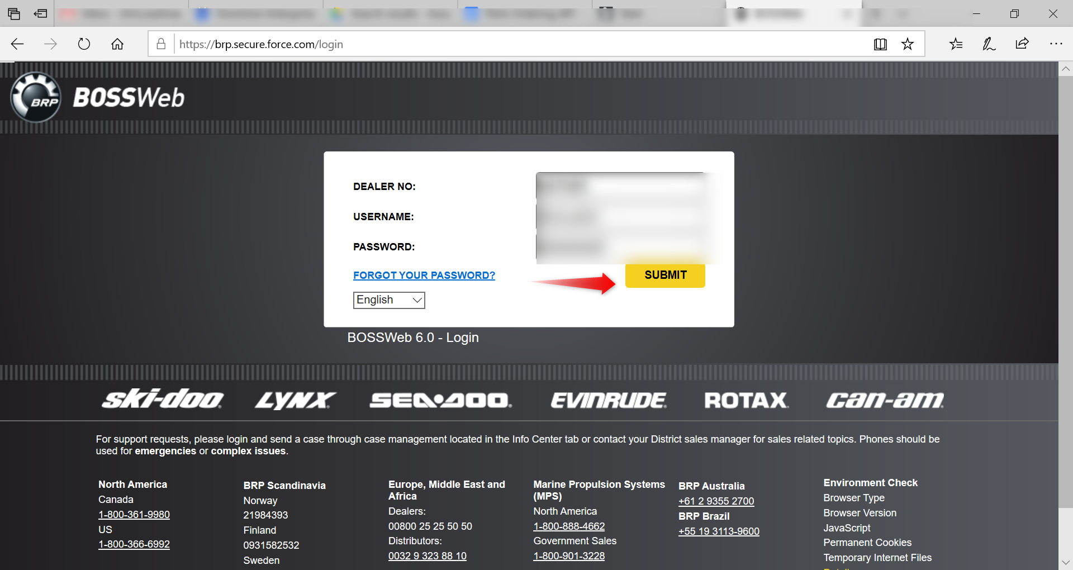Share this page using the share icon

tap(1022, 44)
